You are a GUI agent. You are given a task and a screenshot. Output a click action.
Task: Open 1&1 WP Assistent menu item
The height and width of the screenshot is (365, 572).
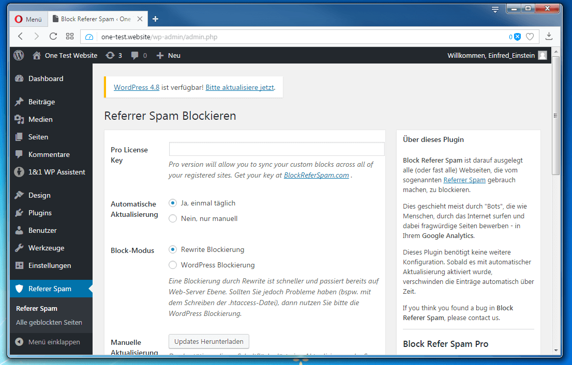point(51,172)
